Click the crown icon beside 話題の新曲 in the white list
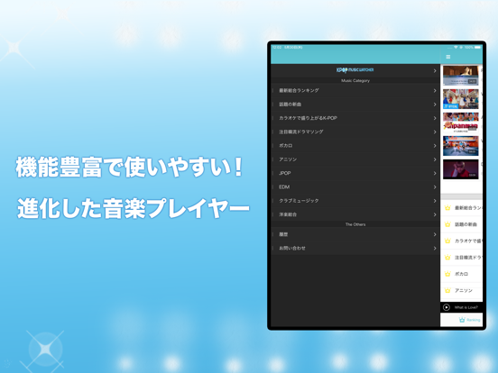Image resolution: width=498 pixels, height=373 pixels. pos(447,224)
